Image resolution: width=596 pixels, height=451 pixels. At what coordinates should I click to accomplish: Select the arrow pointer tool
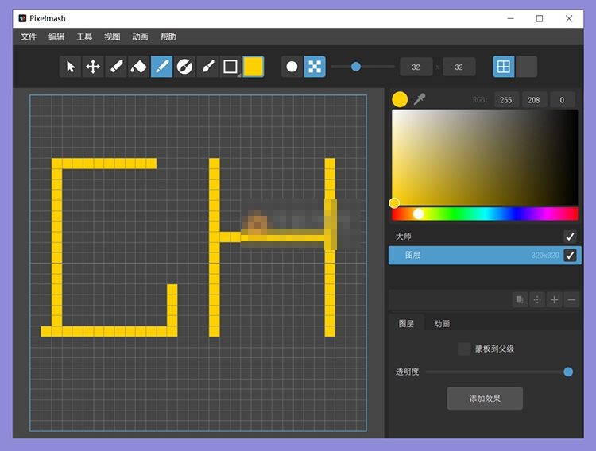click(71, 67)
